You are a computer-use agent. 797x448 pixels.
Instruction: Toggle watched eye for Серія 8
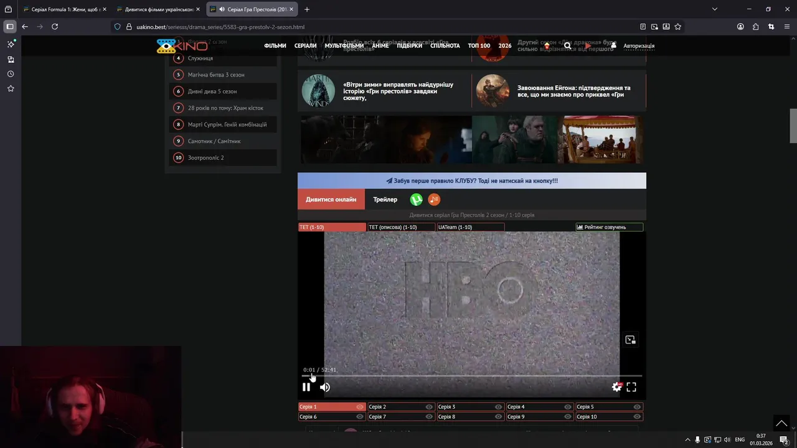click(498, 417)
